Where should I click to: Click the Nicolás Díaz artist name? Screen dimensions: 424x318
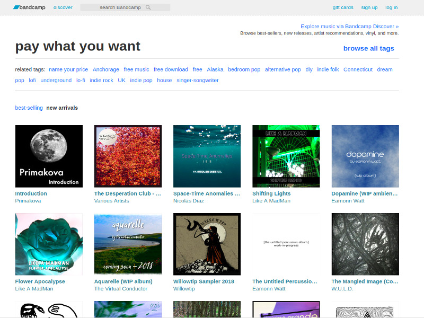pos(189,201)
